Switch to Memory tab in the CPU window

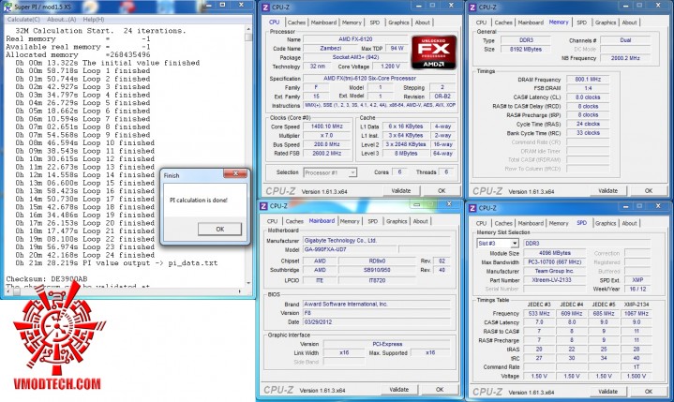click(352, 22)
